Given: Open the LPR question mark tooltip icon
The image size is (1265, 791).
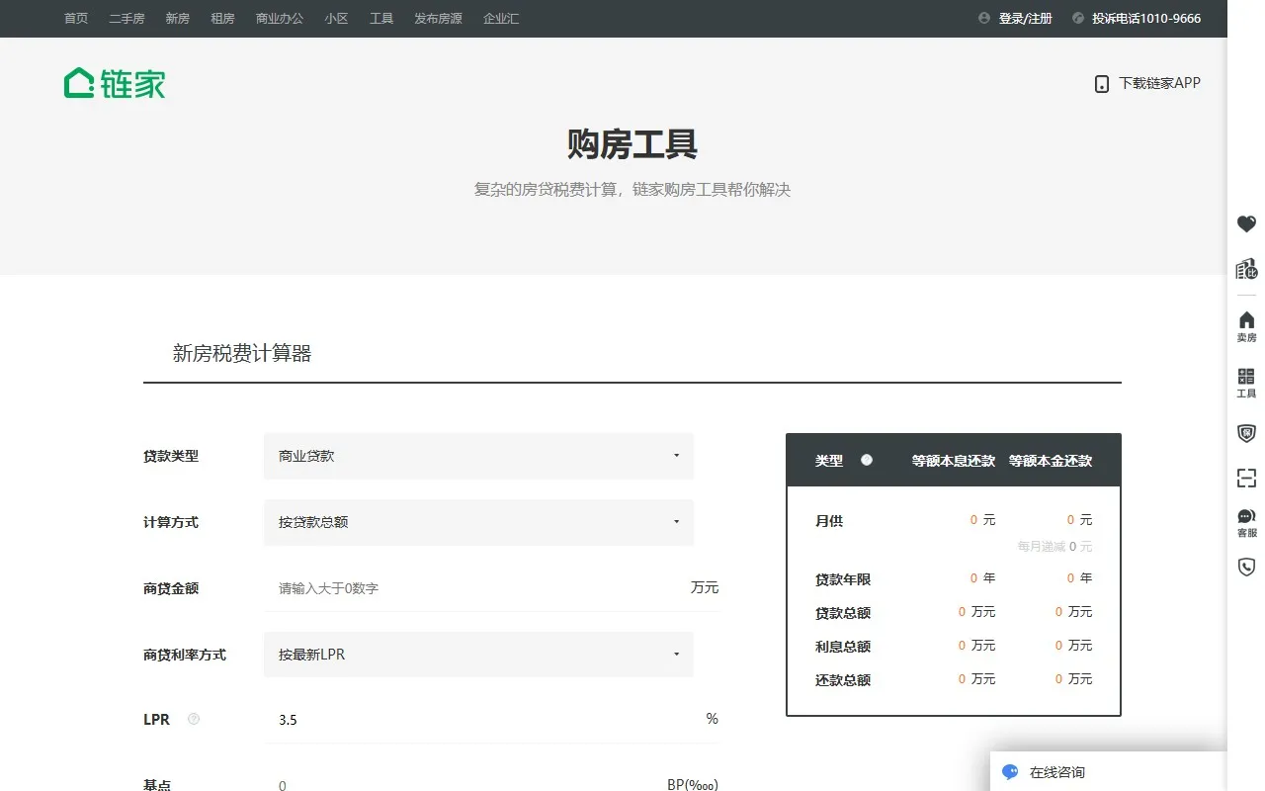Looking at the screenshot, I should point(193,719).
